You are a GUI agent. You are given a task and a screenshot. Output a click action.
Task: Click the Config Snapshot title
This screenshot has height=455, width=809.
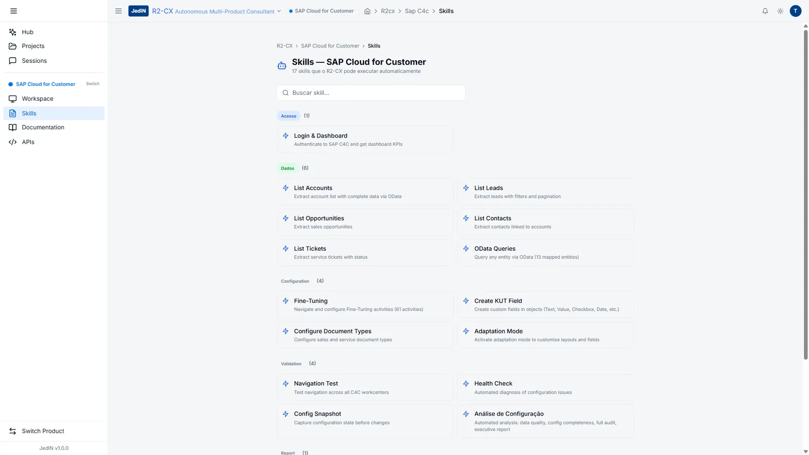318,414
